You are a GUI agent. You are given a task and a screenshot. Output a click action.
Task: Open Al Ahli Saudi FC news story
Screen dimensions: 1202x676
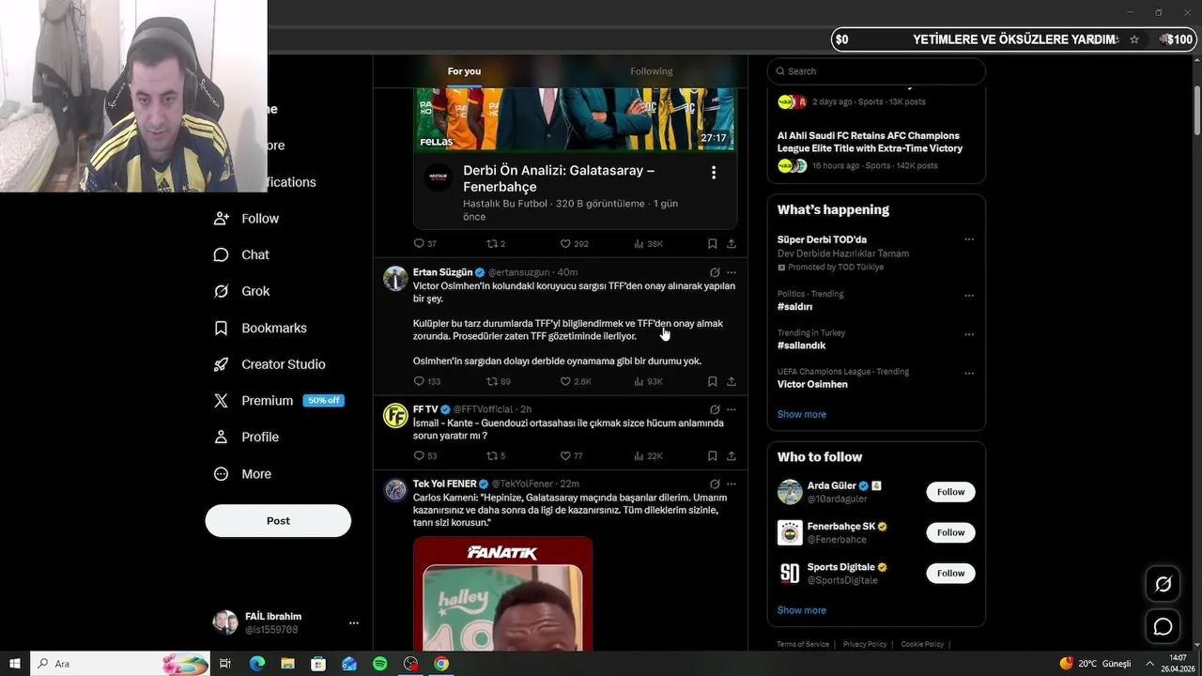(x=870, y=142)
